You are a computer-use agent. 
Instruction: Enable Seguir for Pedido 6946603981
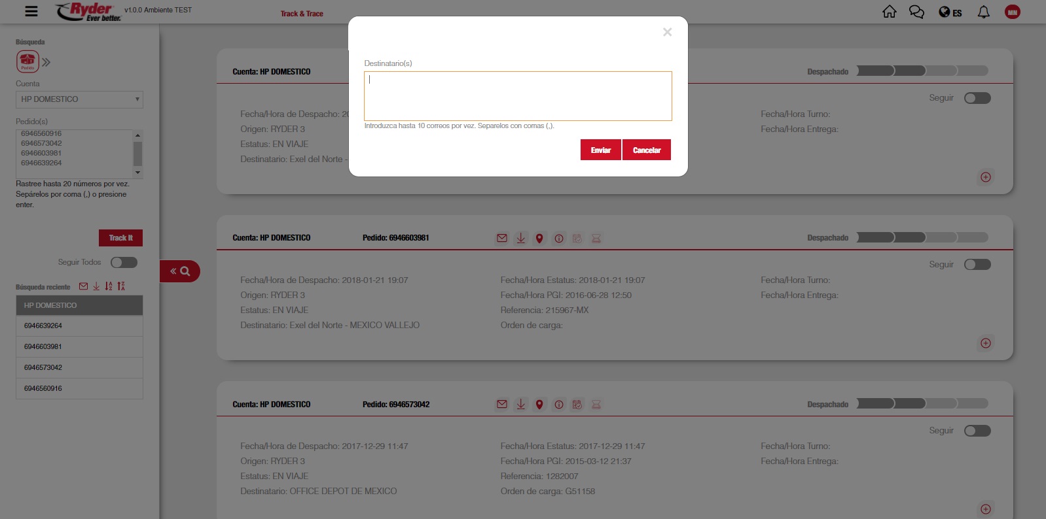click(x=977, y=265)
